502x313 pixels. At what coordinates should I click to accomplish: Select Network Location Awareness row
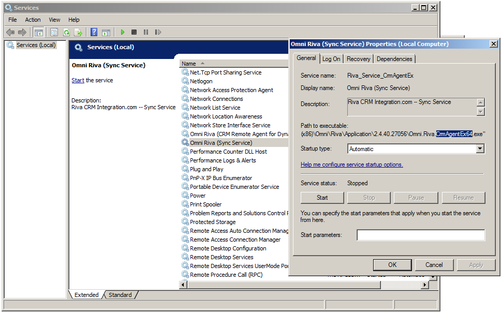click(234, 116)
